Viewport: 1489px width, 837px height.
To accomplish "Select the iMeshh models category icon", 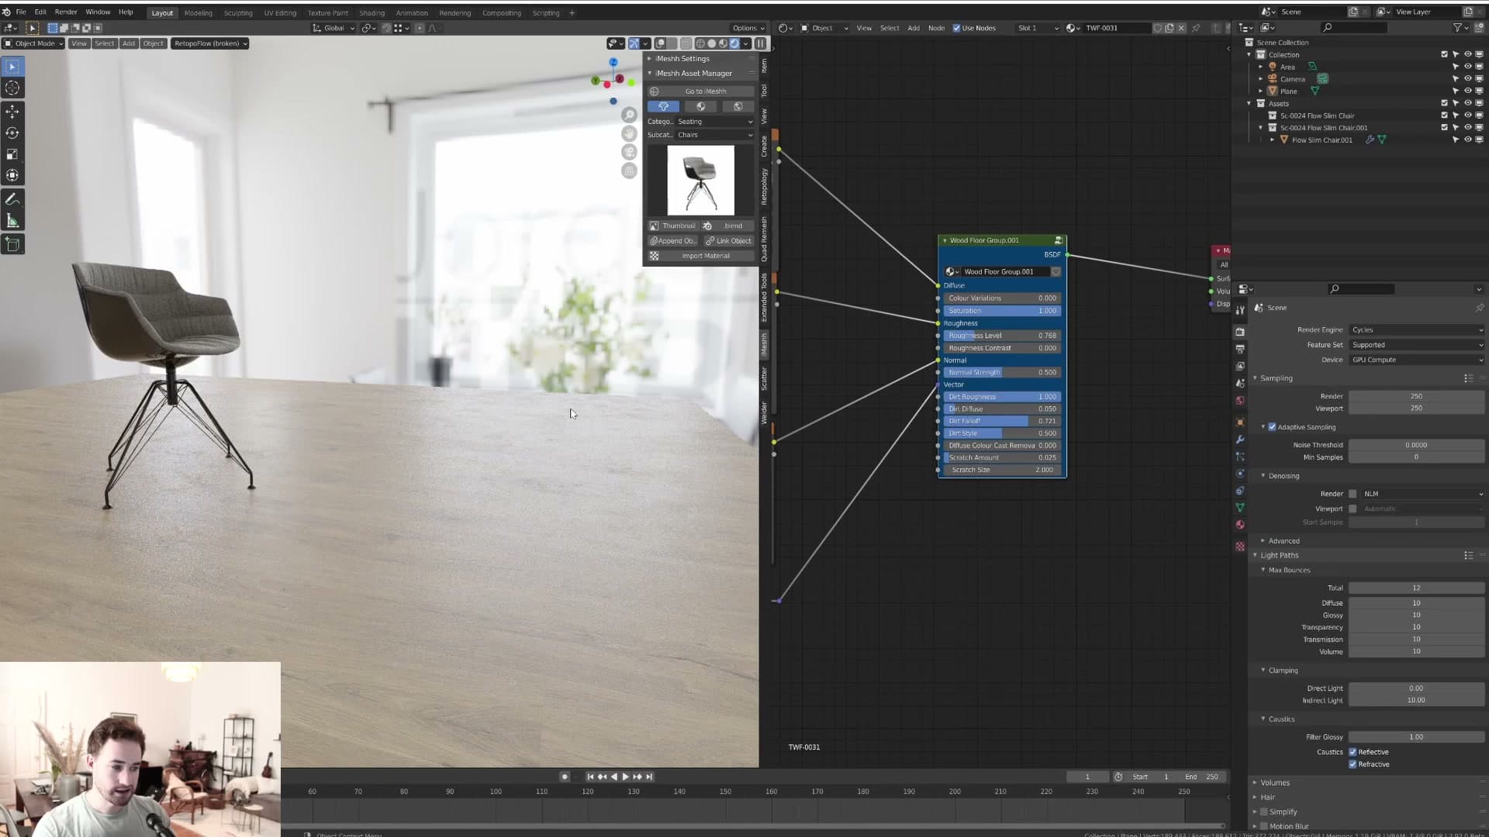I will (x=663, y=106).
